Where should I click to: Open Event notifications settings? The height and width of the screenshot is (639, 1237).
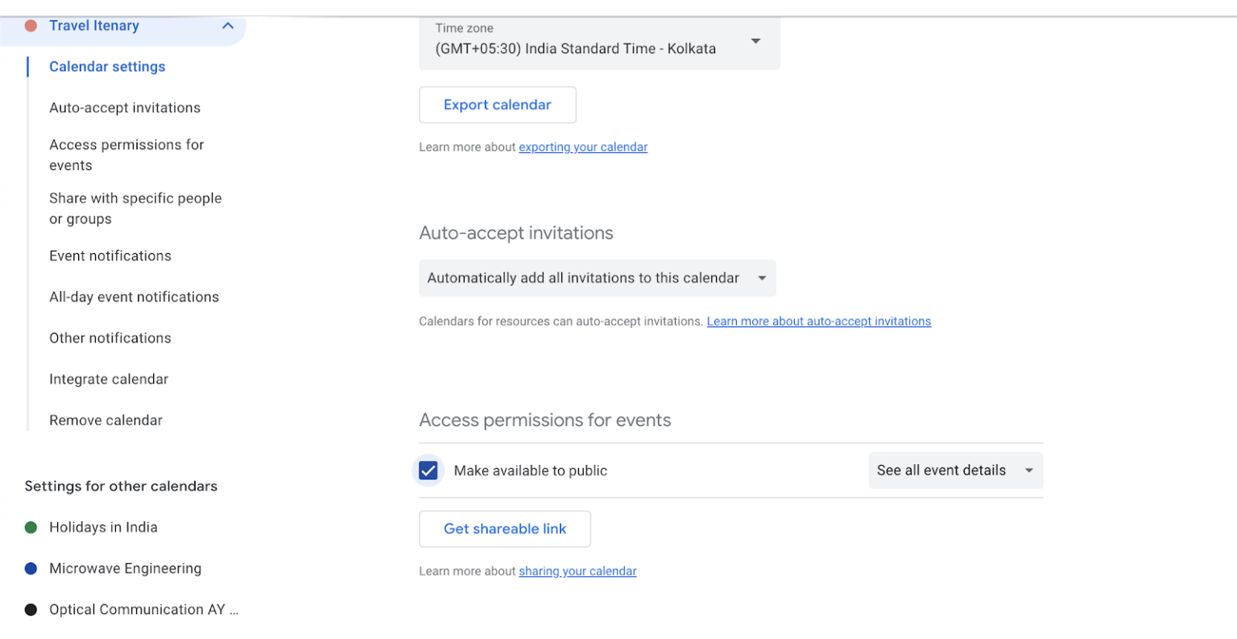(x=110, y=255)
